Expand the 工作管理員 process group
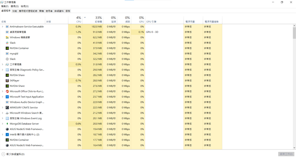The image size is (296, 158). 2,65
